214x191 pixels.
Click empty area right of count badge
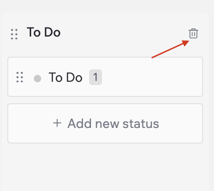tap(152, 77)
